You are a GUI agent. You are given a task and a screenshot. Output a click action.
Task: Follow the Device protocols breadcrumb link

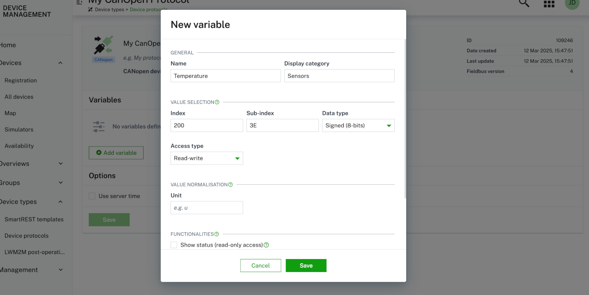click(149, 9)
